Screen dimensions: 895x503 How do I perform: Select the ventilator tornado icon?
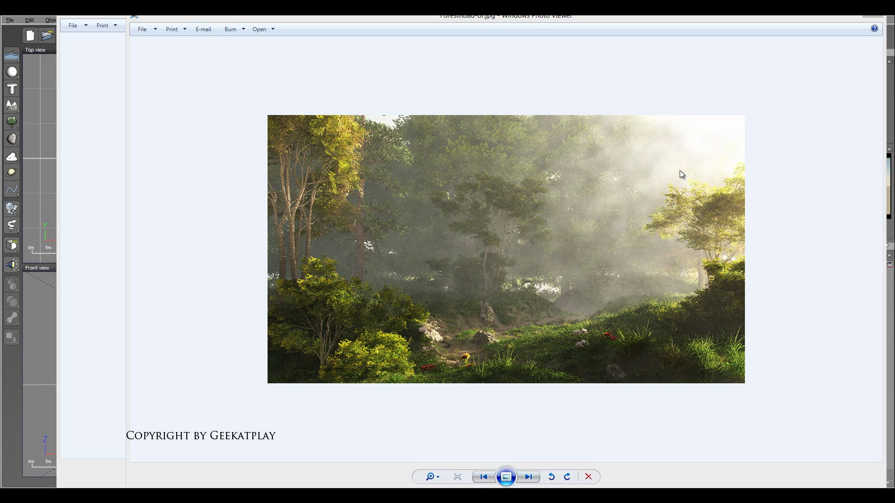pyautogui.click(x=12, y=225)
